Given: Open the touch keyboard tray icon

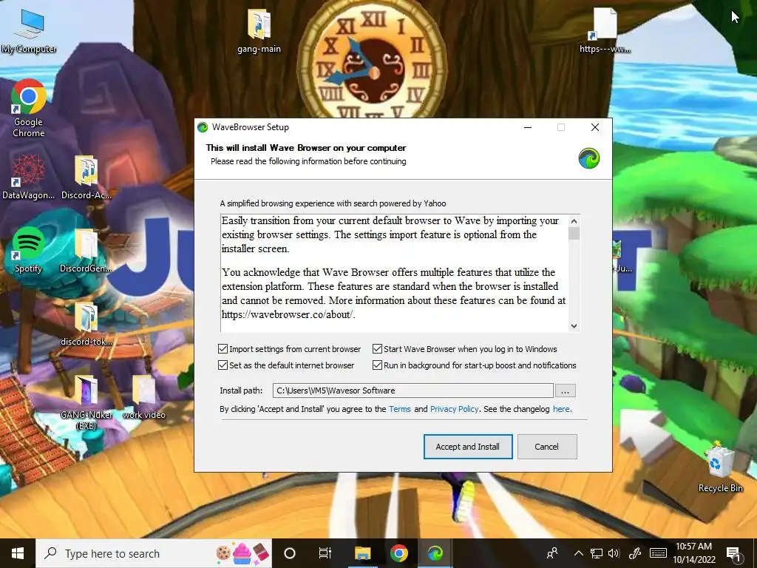Looking at the screenshot, I should point(658,553).
